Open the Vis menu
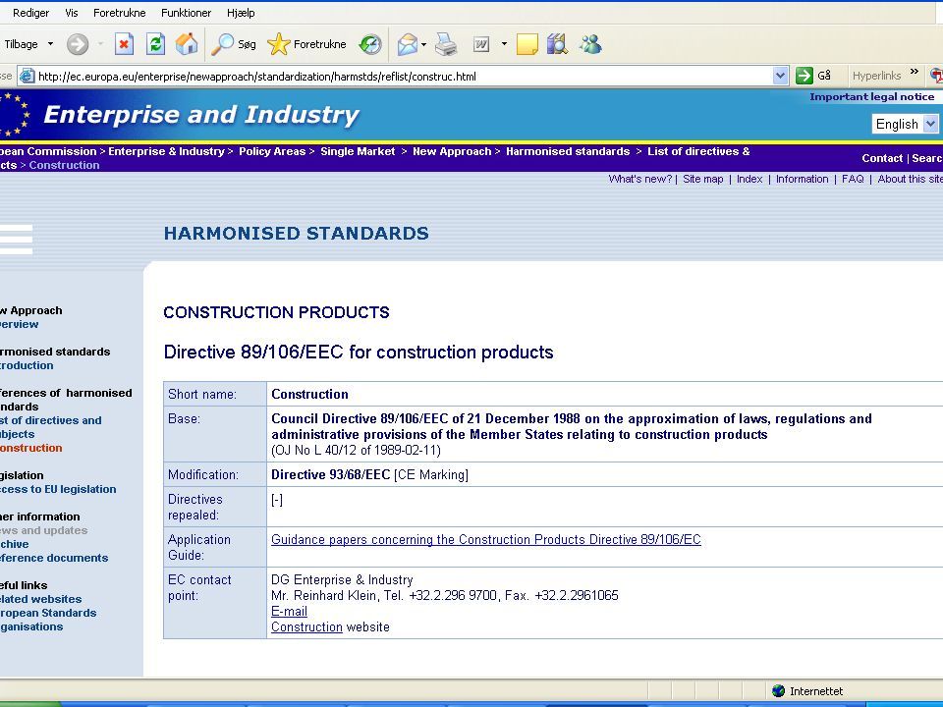 point(72,13)
